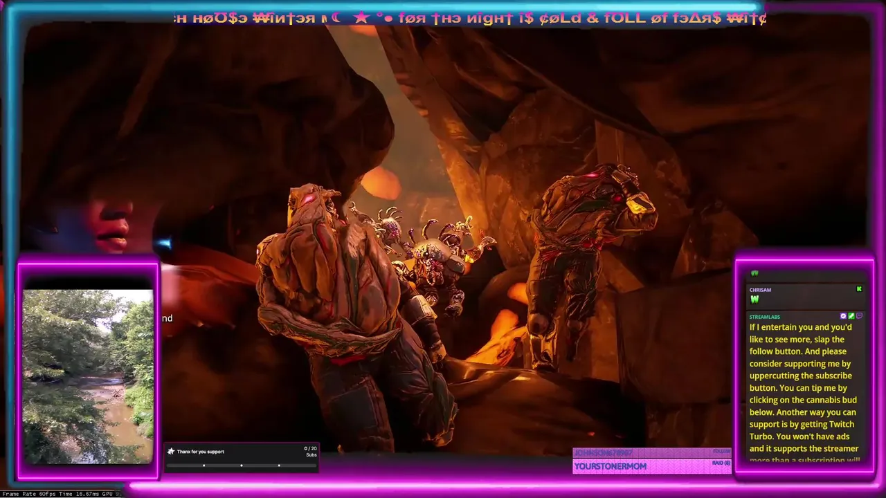Click the crescent moon symbol in the marquee
The width and height of the screenshot is (886, 498).
click(x=336, y=18)
